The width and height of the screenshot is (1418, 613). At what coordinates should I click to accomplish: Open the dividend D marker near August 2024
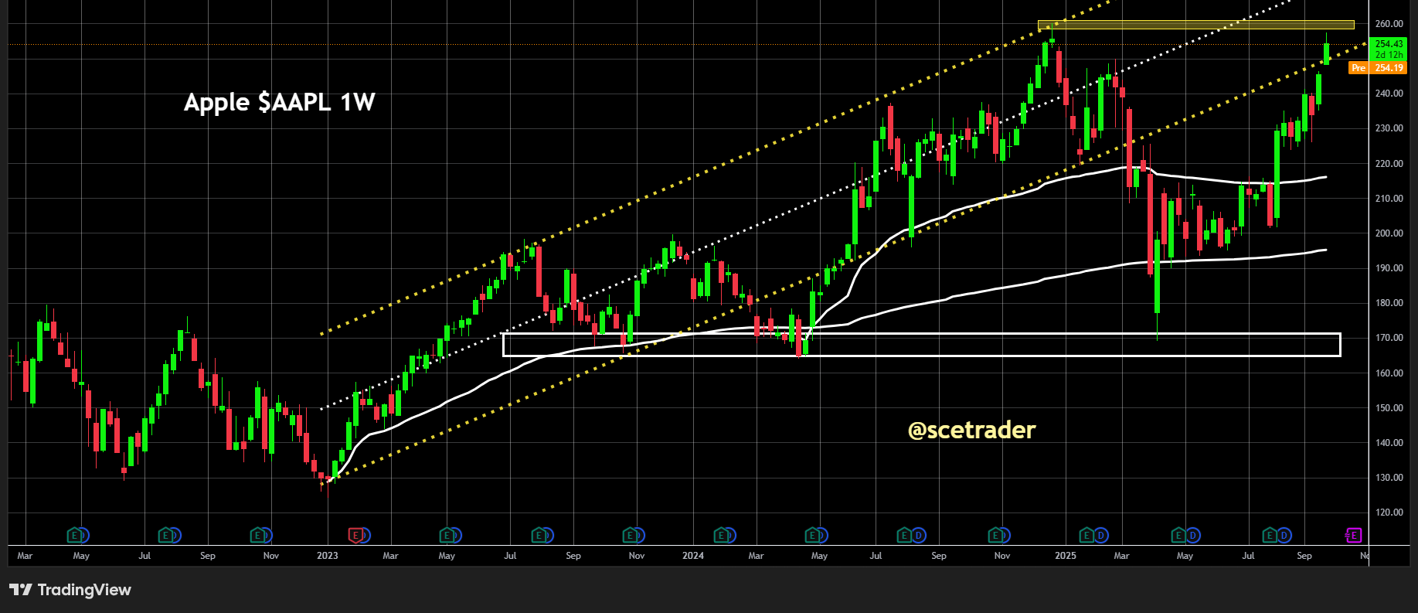919,535
